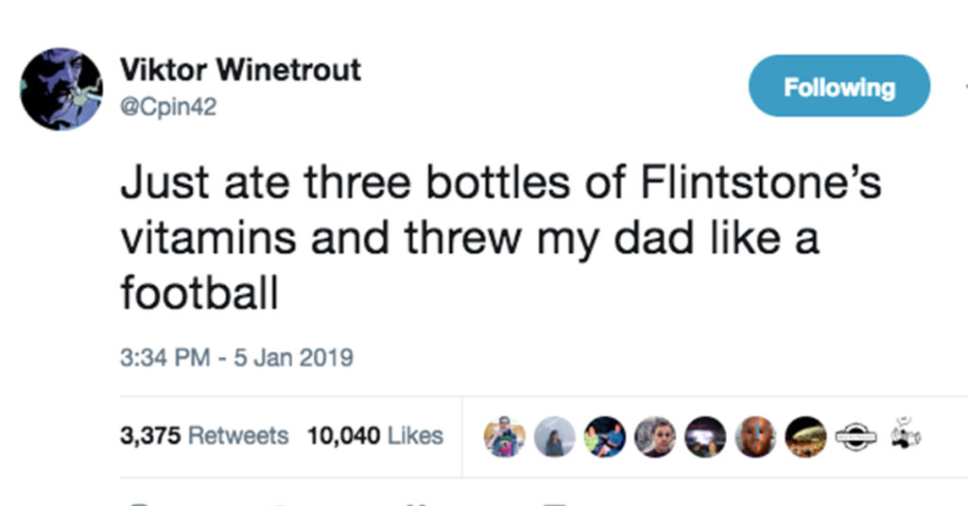Open Viktor Winetrout's comic-style profile picture
Viewport: 968px width, 506px height.
[61, 89]
